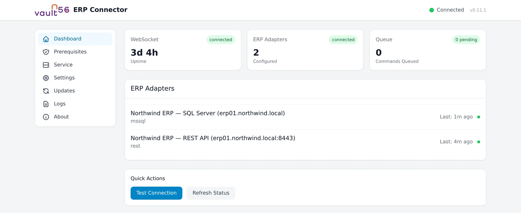521x213 pixels.
Task: Click the Commands Queued label
Action: click(x=397, y=61)
